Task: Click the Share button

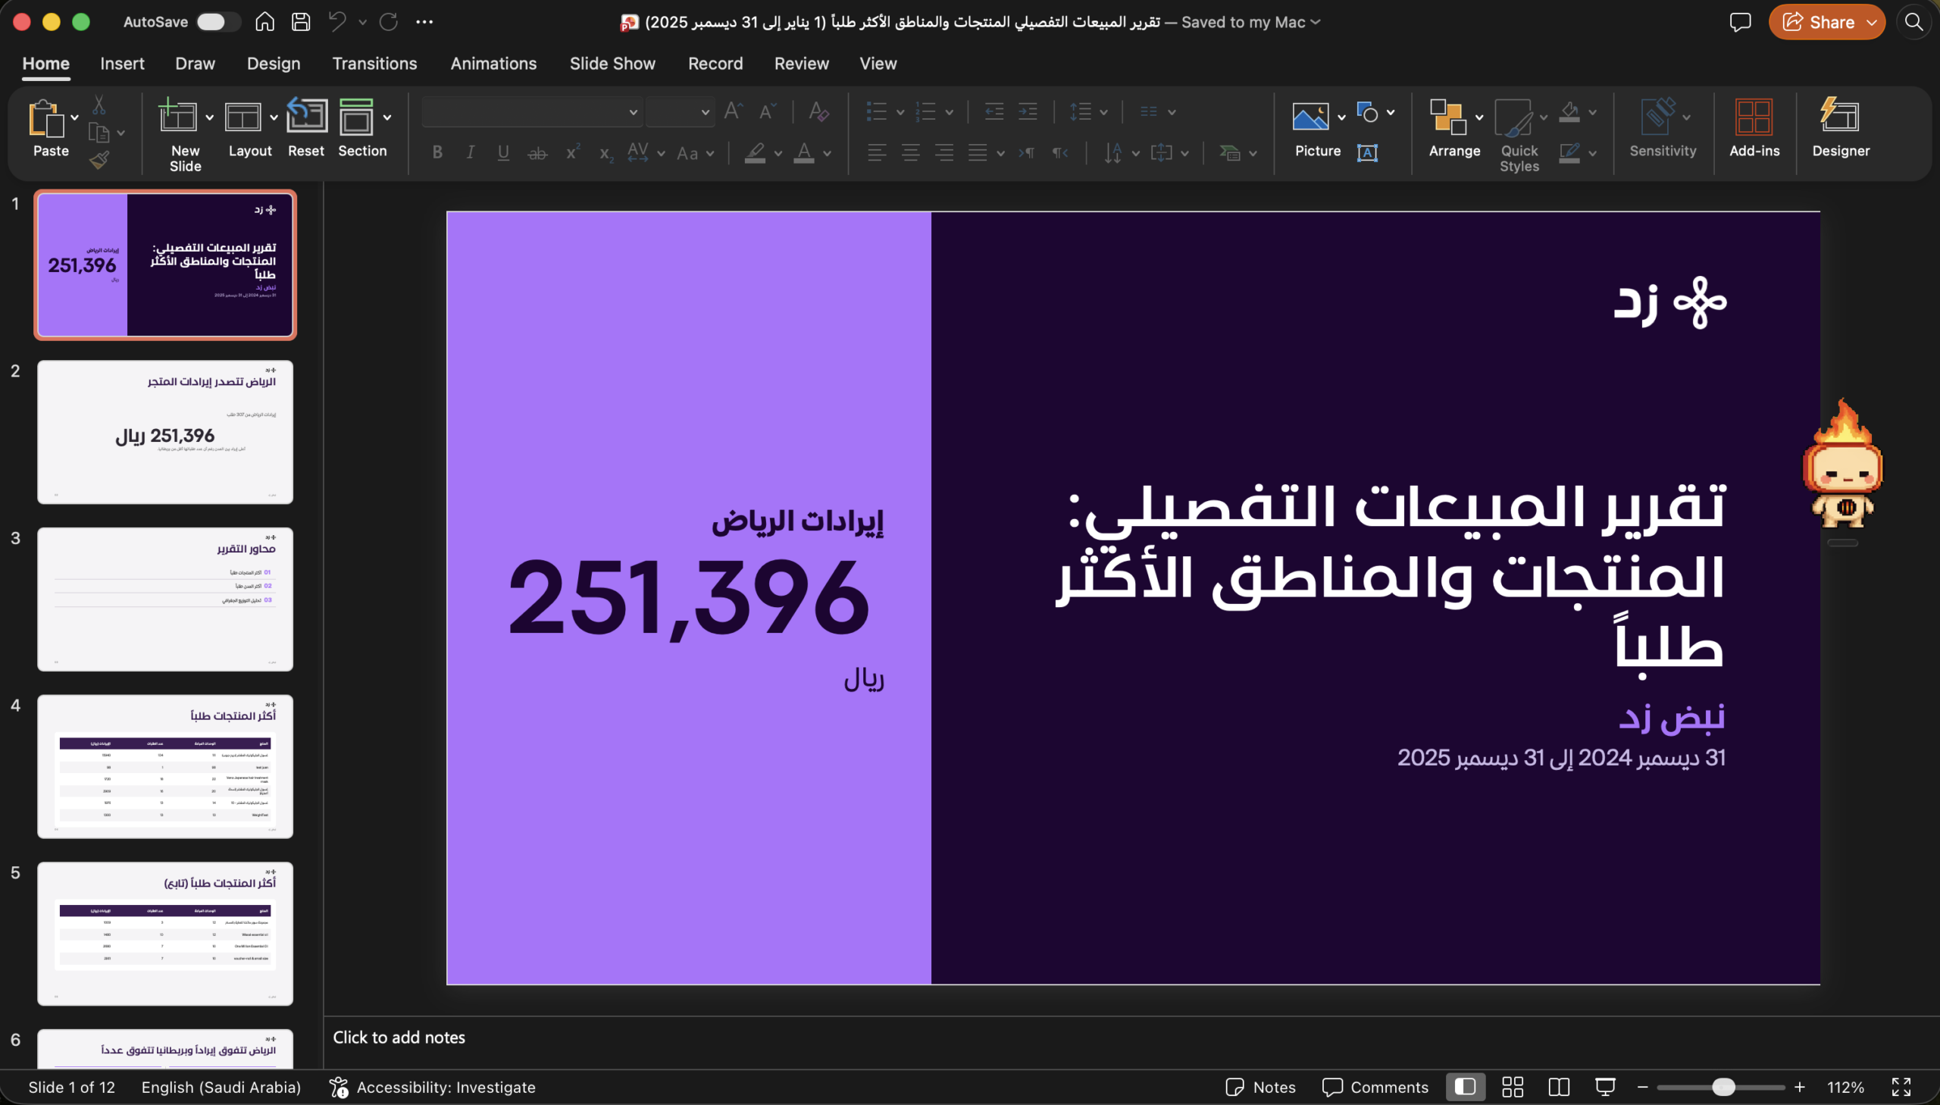Action: click(1817, 22)
